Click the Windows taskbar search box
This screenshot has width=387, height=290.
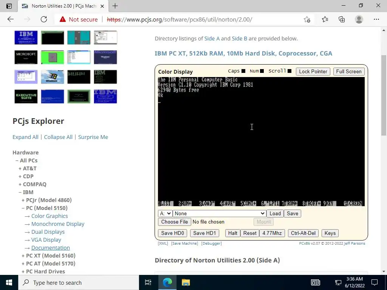point(79,282)
